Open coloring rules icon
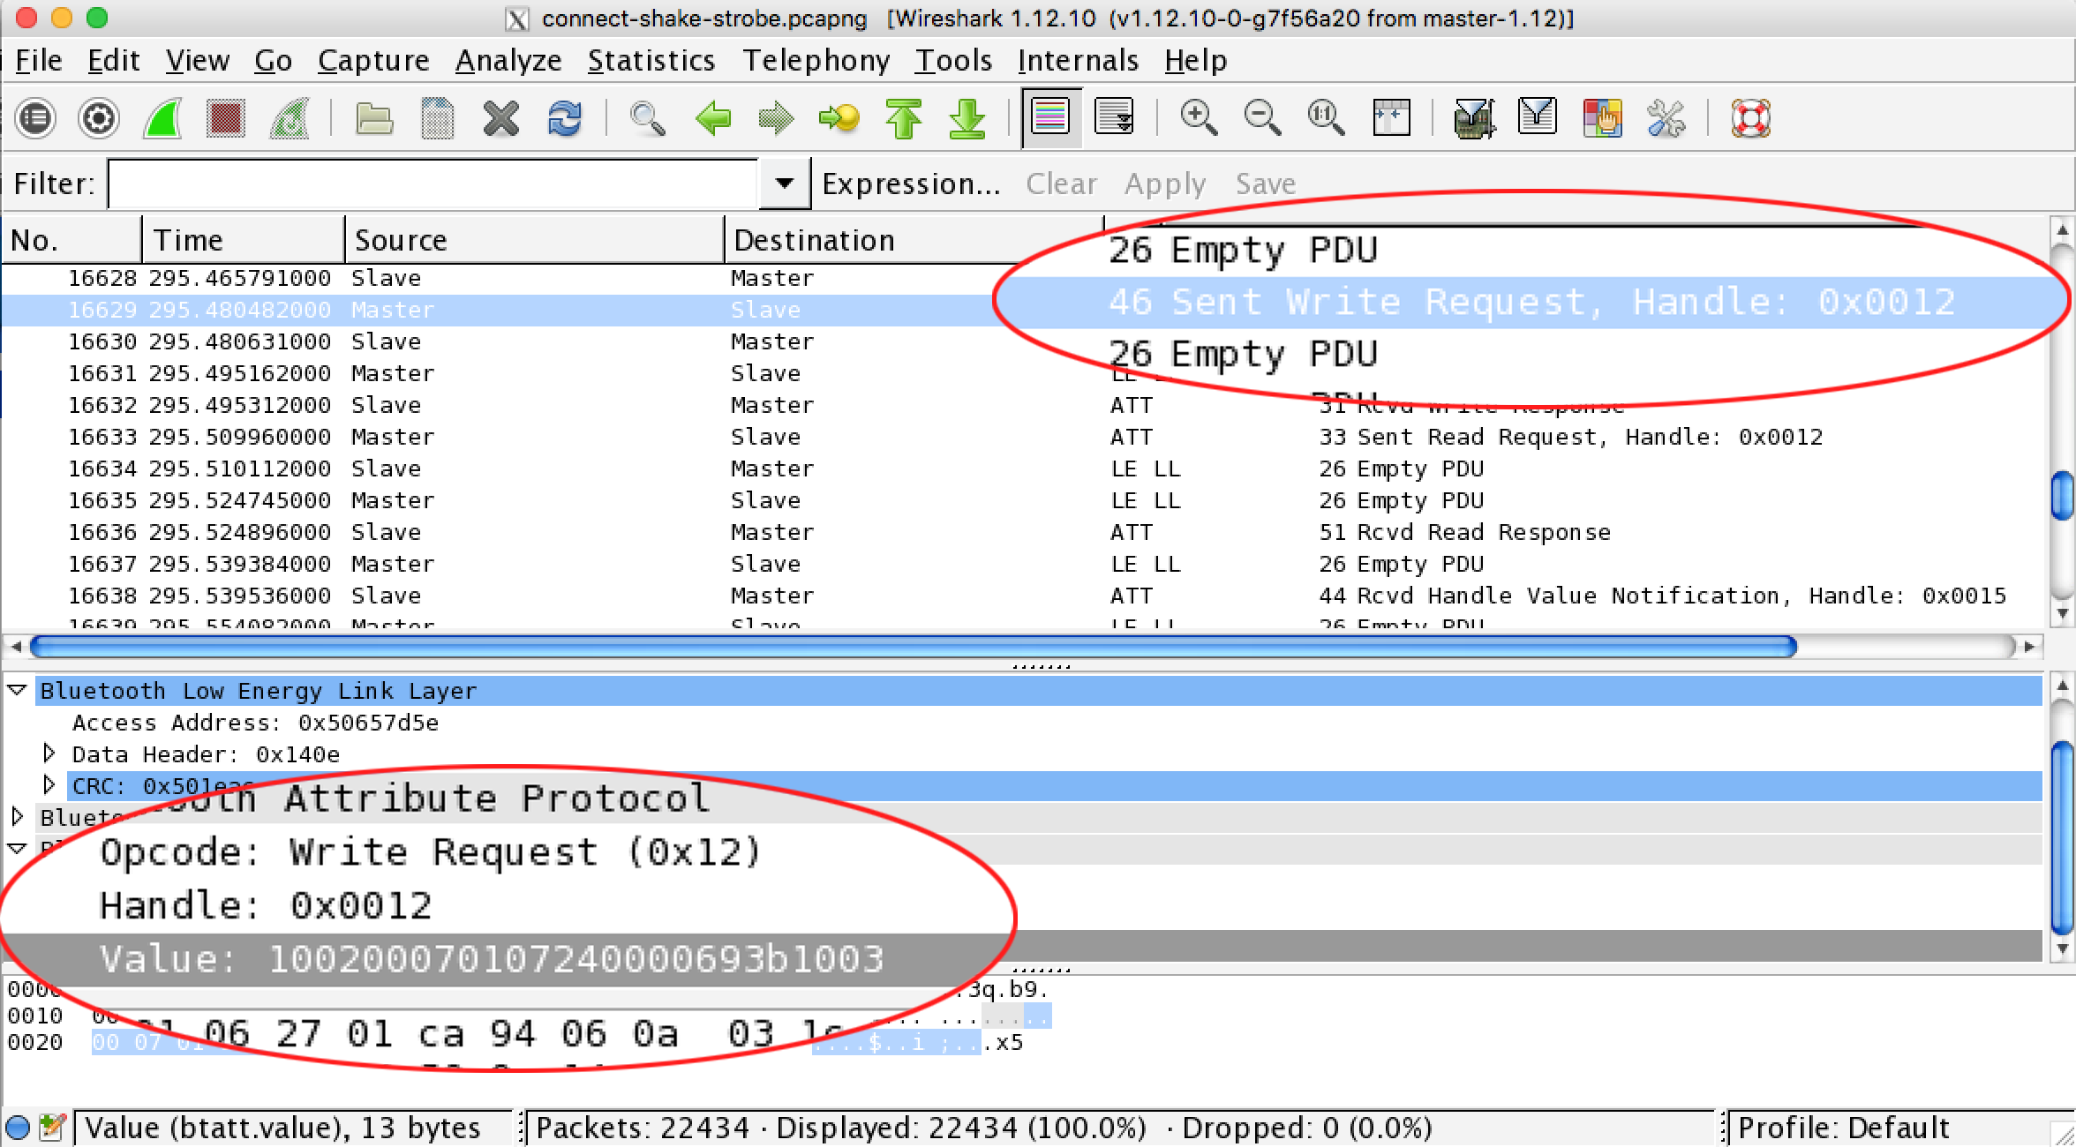 (x=1602, y=118)
